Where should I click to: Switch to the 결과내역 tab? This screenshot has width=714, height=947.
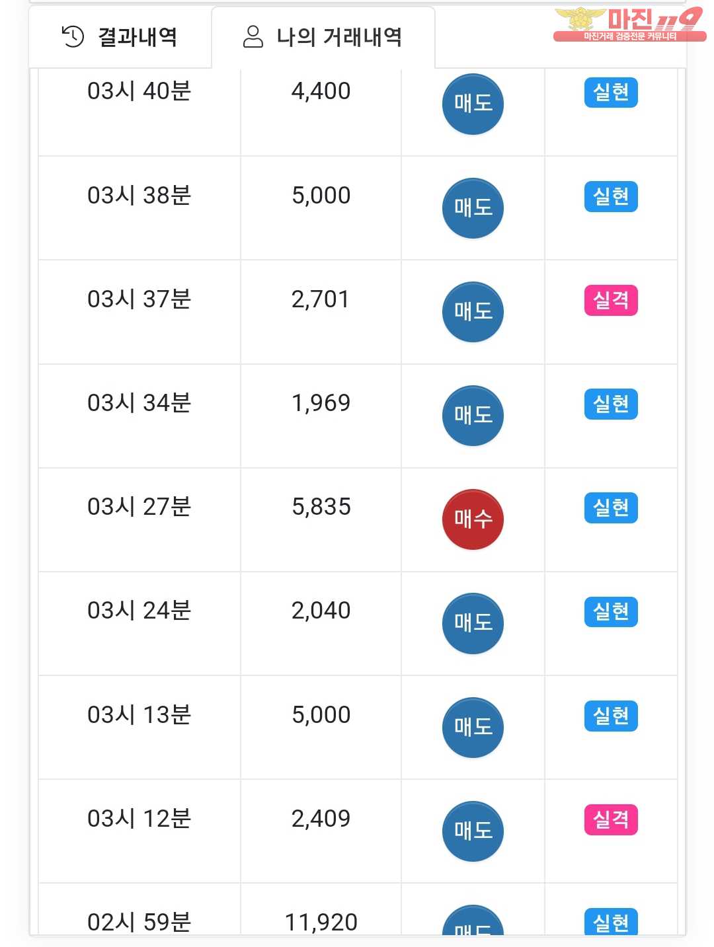pyautogui.click(x=120, y=37)
